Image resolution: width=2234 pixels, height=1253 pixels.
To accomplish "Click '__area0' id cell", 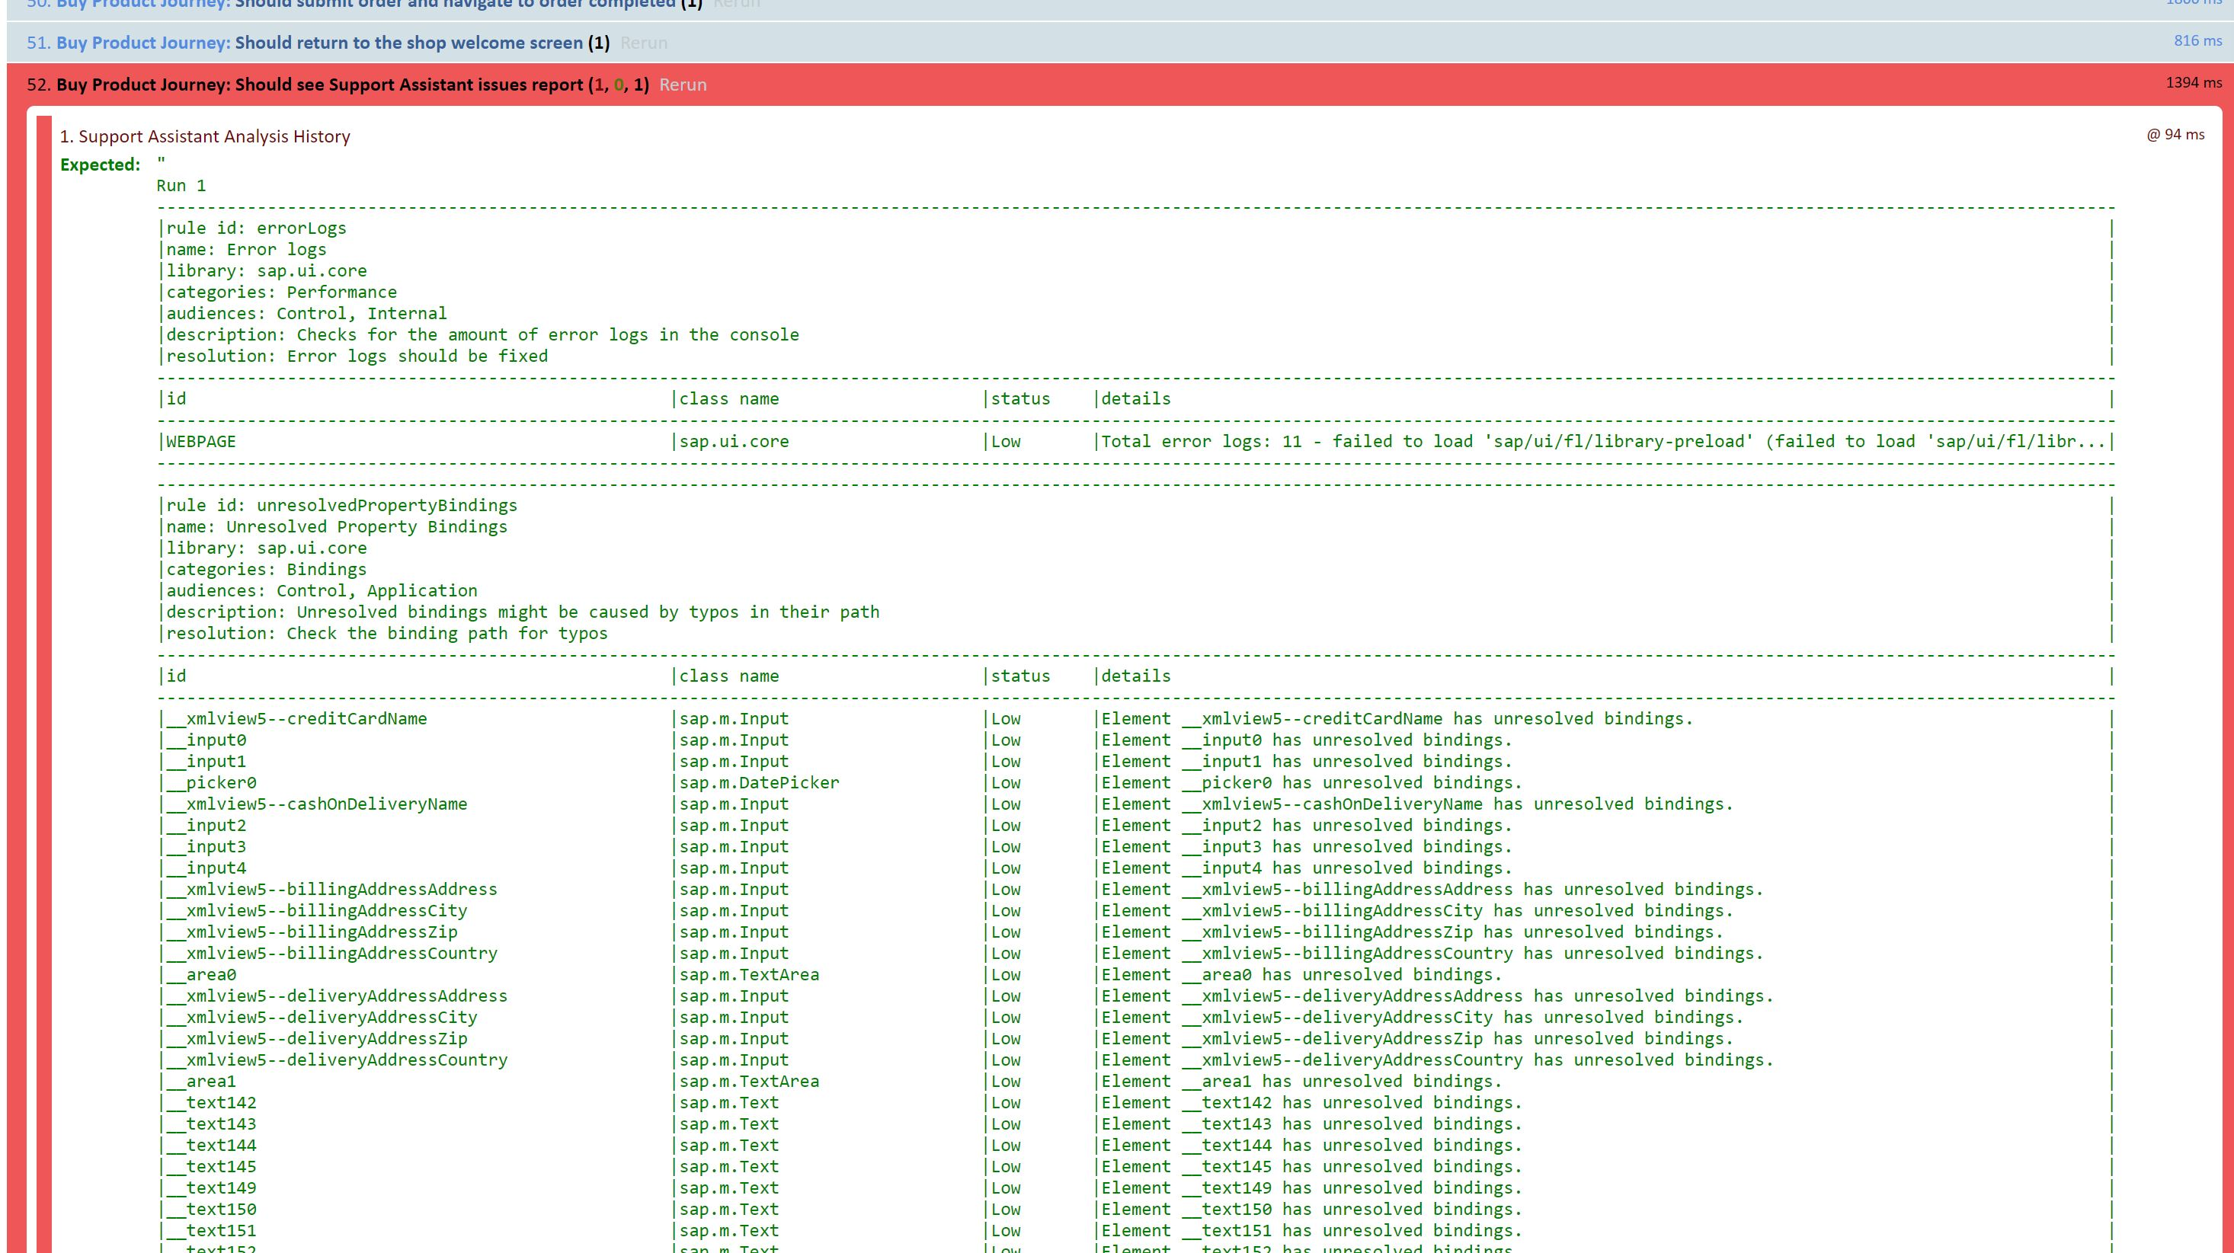I will (200, 975).
